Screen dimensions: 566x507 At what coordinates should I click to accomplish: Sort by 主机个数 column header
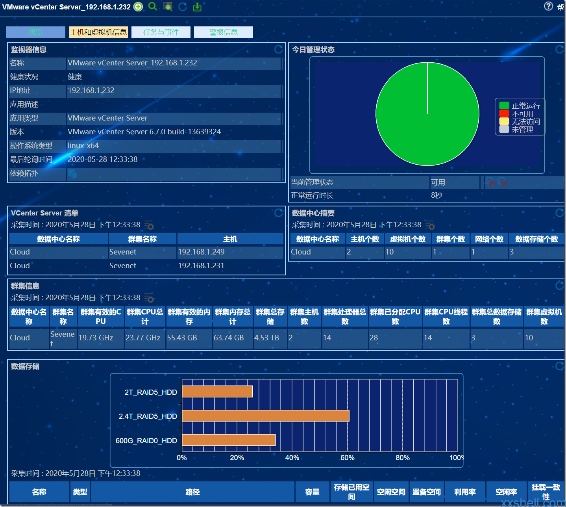pyautogui.click(x=365, y=239)
